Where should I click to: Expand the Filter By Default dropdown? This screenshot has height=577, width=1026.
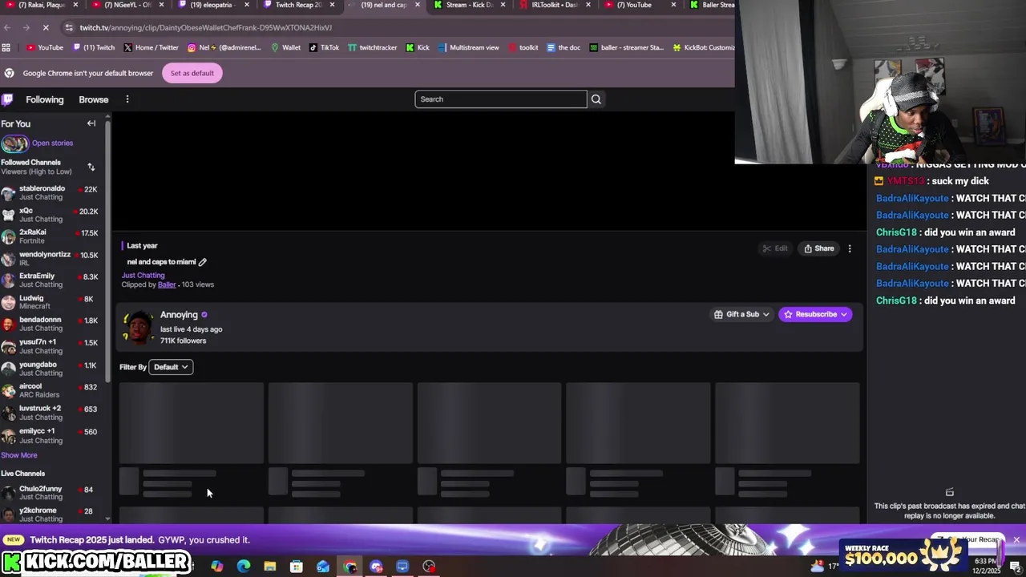point(171,367)
